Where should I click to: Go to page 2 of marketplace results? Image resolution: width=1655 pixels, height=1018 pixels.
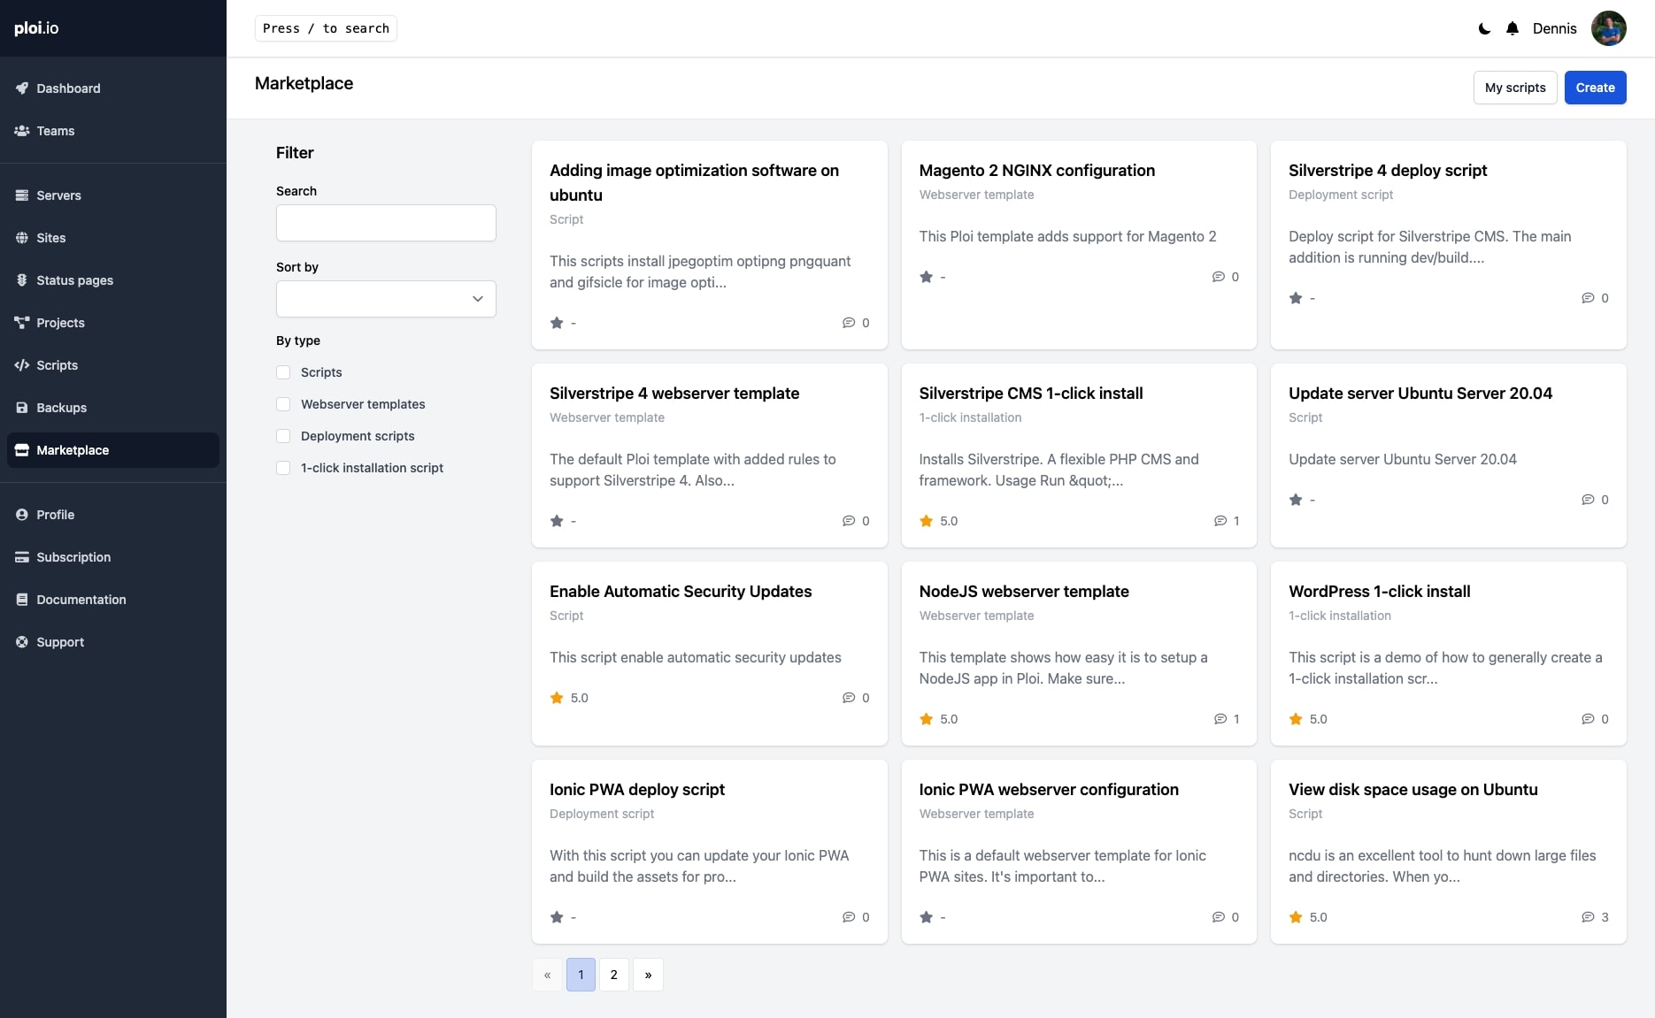[x=613, y=974]
